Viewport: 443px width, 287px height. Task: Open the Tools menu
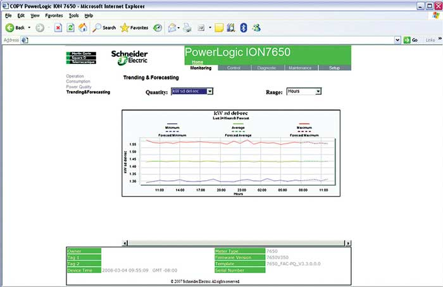coord(74,16)
